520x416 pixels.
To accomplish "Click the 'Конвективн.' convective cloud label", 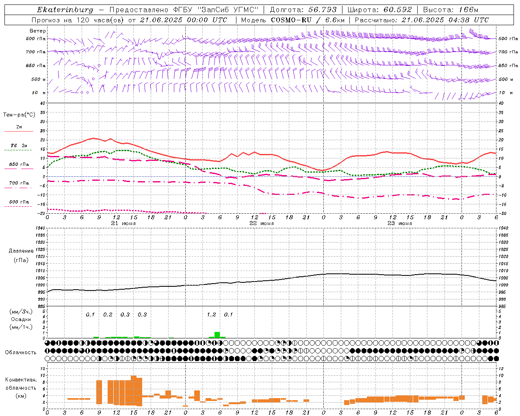I will [x=21, y=380].
